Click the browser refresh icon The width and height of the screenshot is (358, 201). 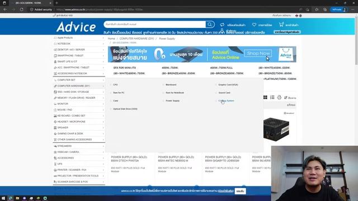pos(21,9)
